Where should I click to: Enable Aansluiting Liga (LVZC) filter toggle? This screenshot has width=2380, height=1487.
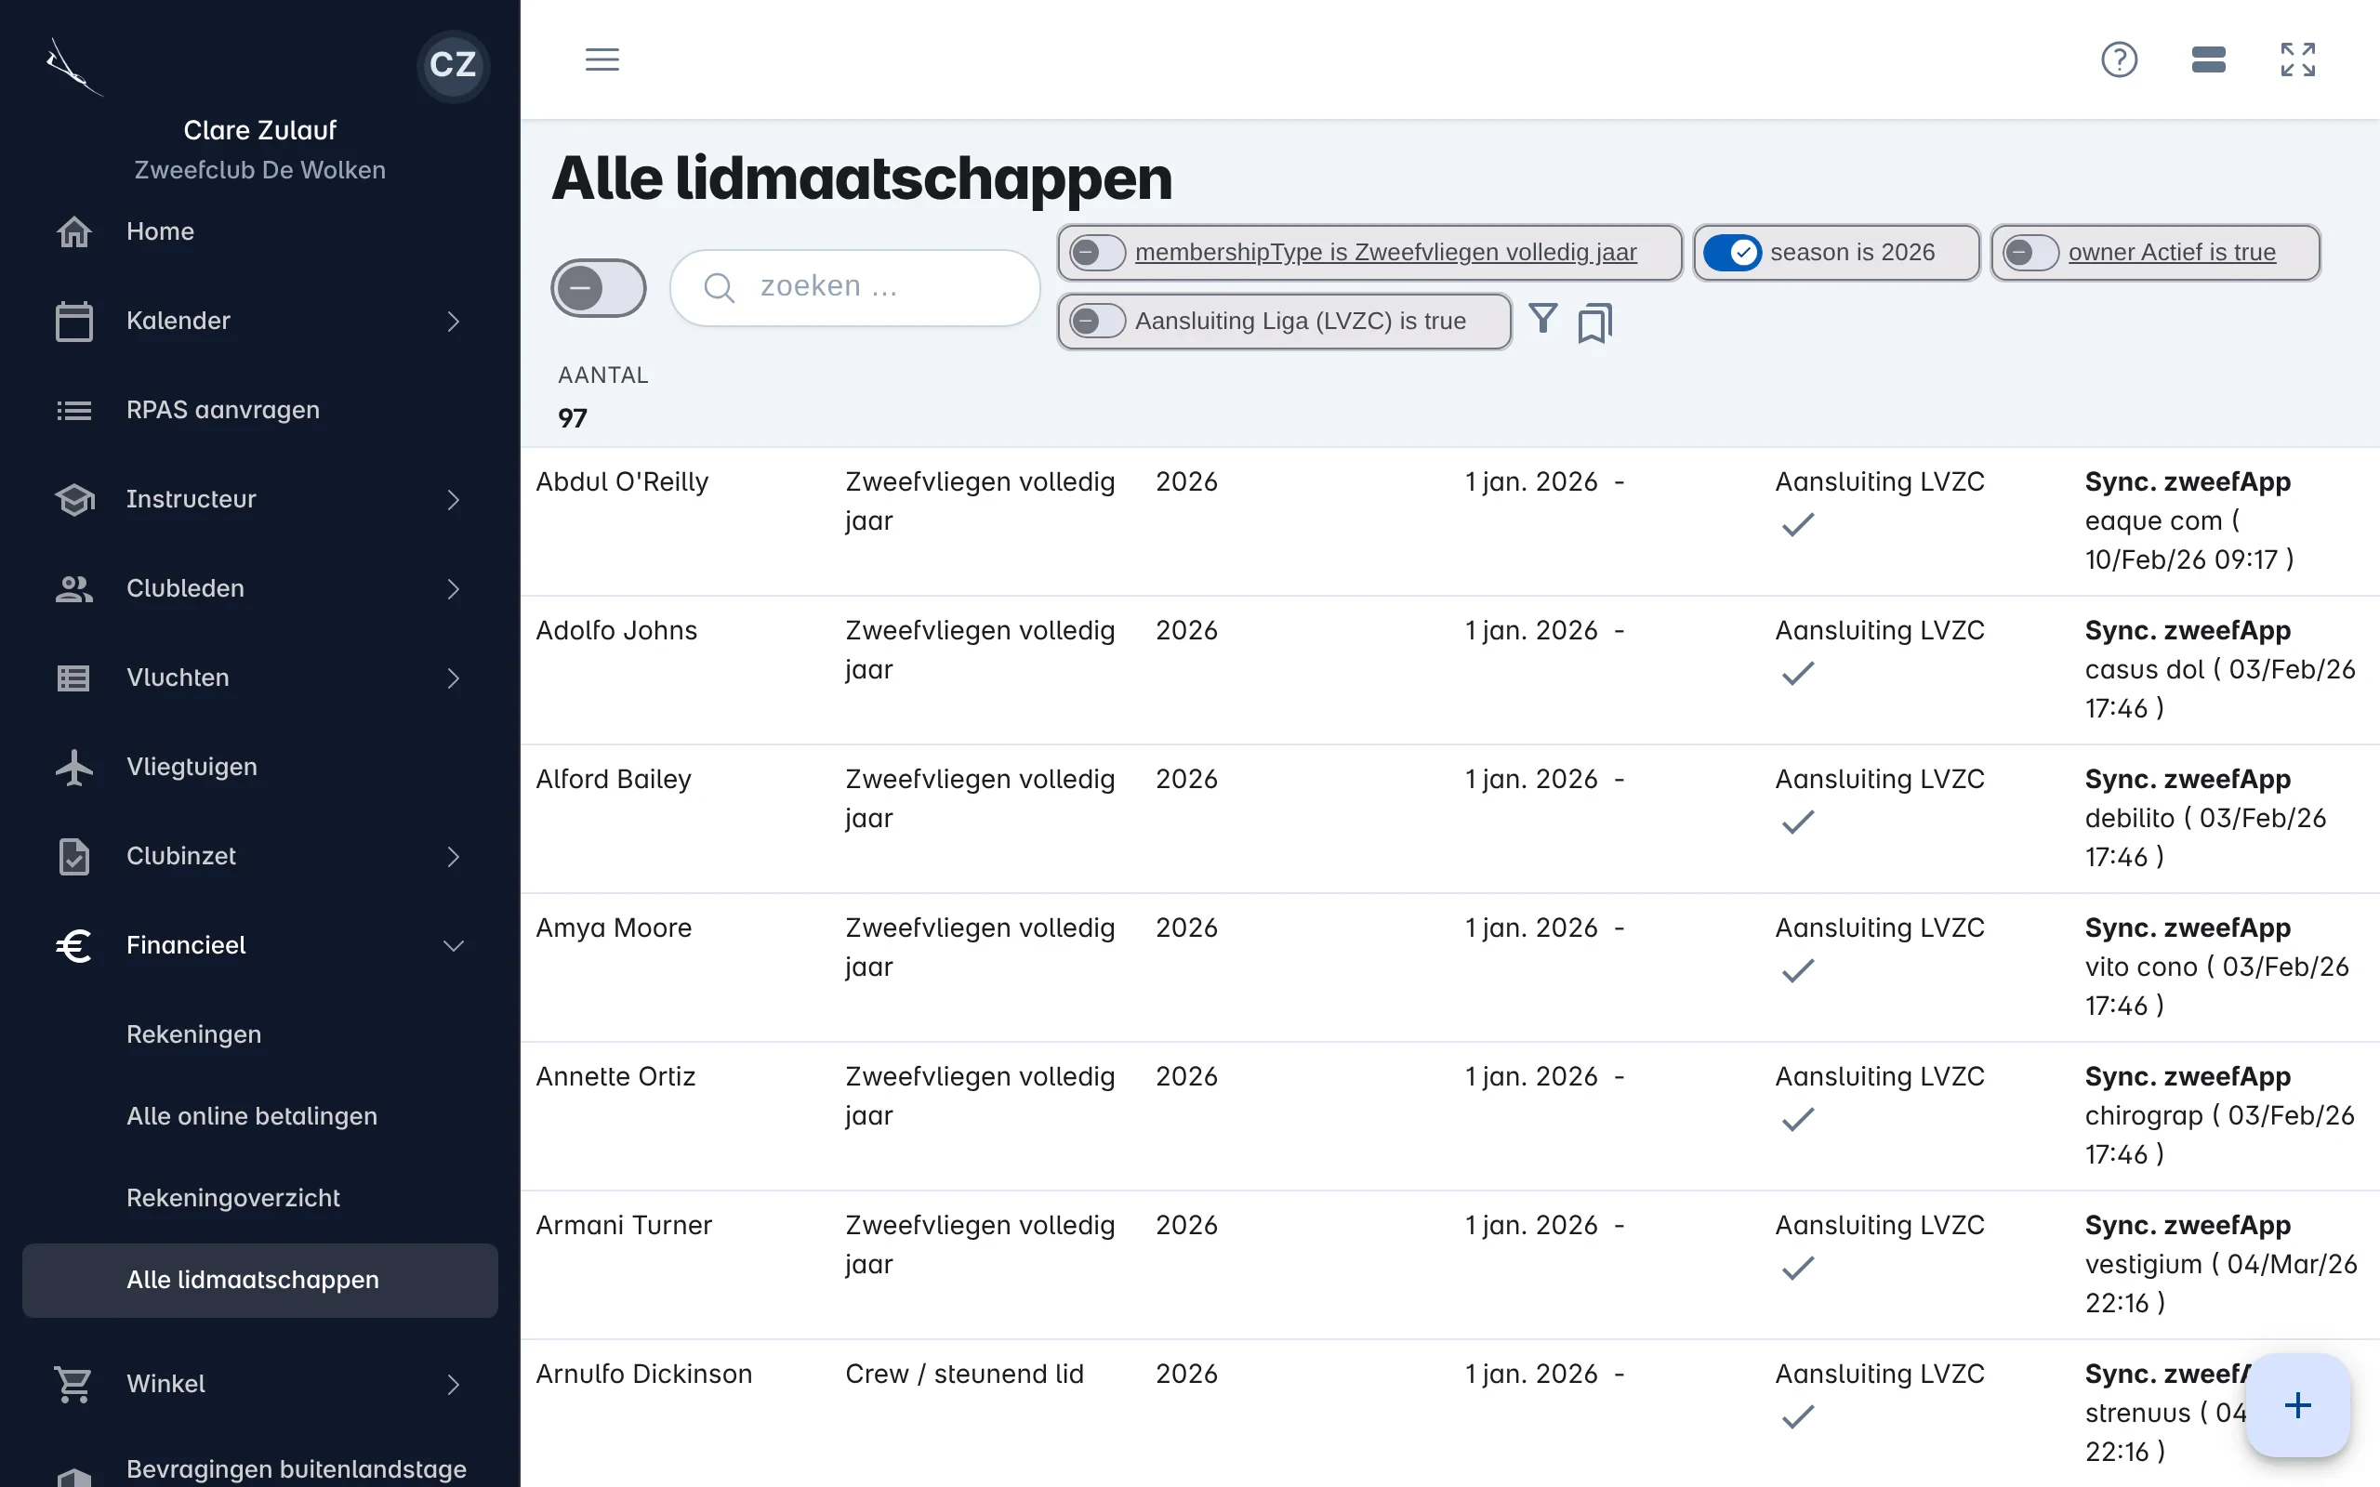(x=1097, y=321)
